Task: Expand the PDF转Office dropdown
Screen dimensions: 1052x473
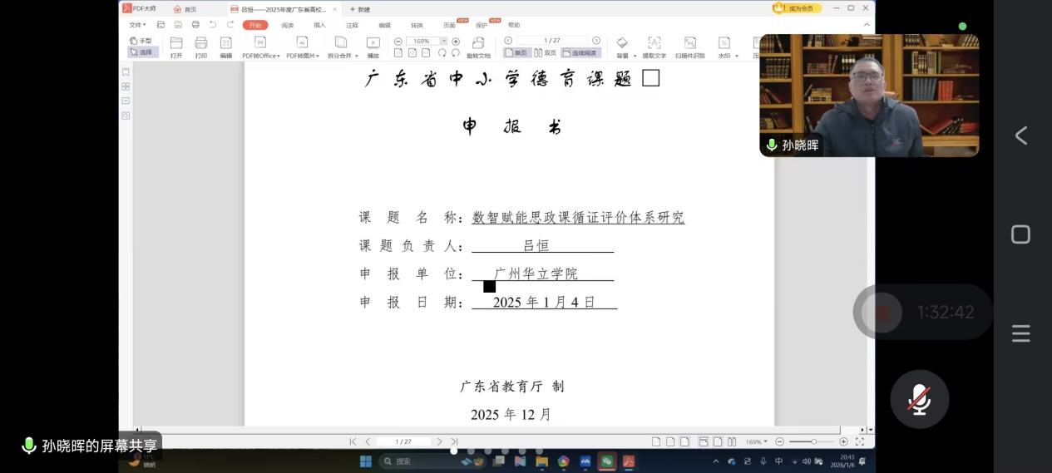Action: [259, 56]
